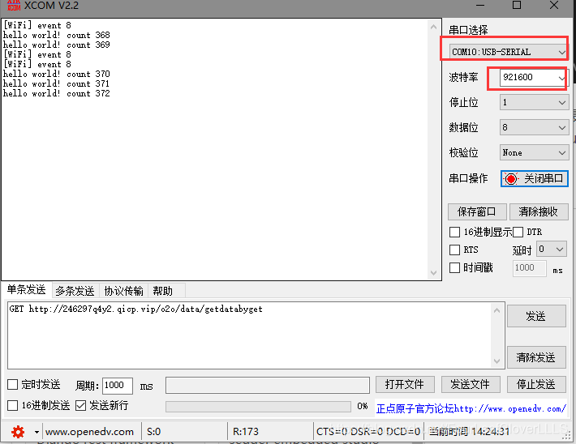Click the 'hello world! count 368' log line
The width and height of the screenshot is (576, 444).
coord(57,35)
